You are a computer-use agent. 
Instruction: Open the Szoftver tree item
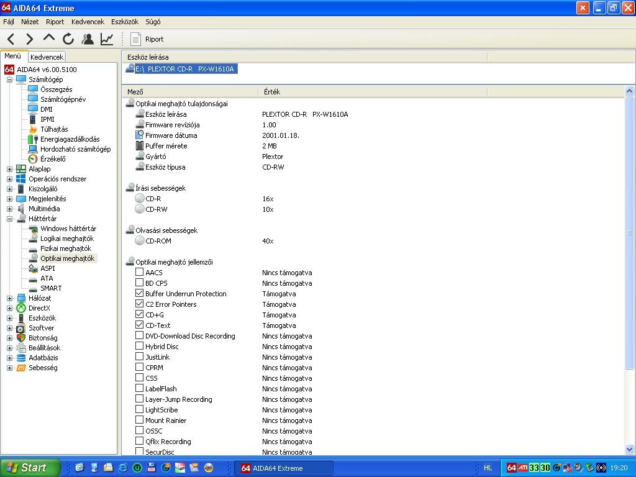[42, 328]
